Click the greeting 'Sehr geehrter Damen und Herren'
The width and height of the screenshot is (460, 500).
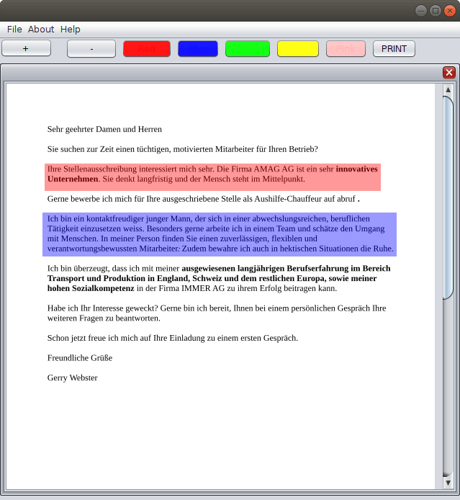104,129
